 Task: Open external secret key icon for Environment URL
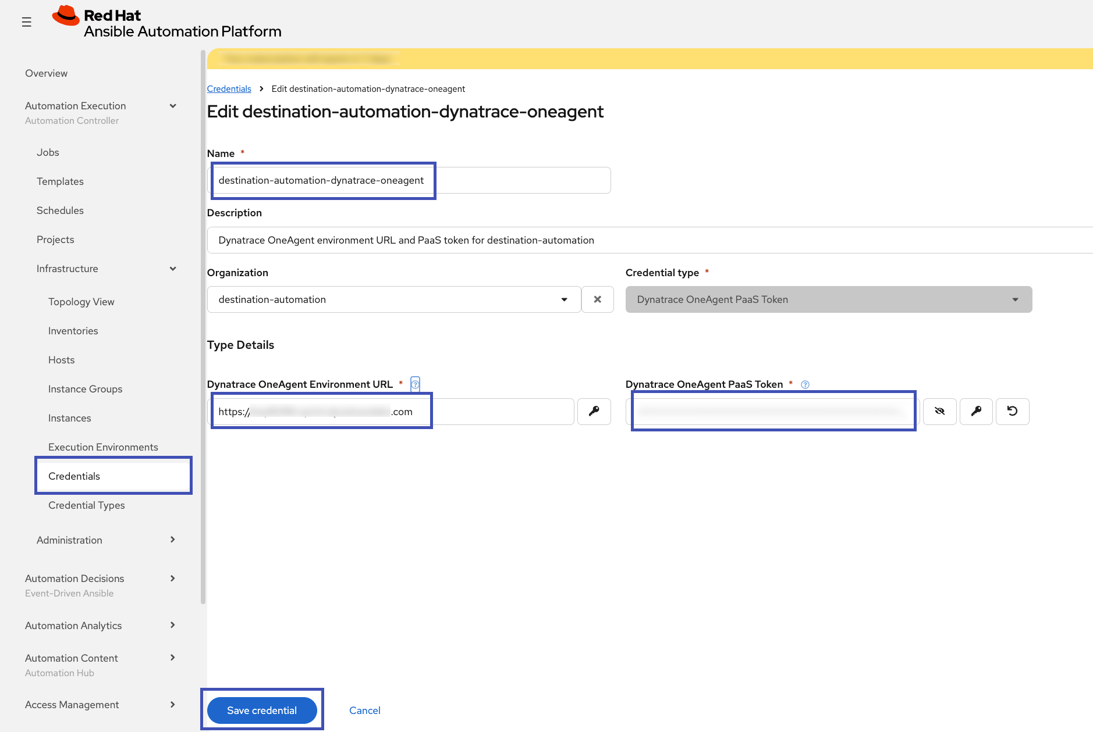pos(594,411)
